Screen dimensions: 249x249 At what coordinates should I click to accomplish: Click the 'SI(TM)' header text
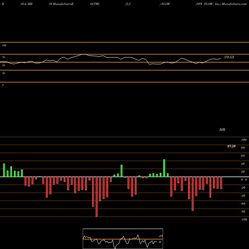point(95,4)
